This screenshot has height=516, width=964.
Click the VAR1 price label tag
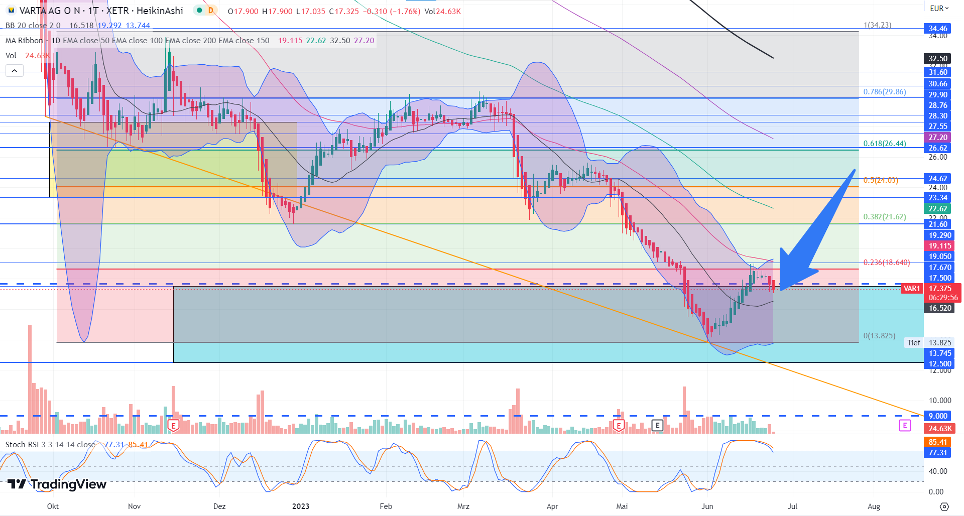point(912,289)
